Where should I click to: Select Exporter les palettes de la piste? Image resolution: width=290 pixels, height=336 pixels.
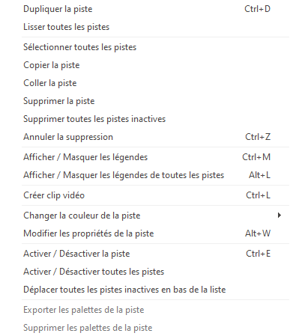156,310
